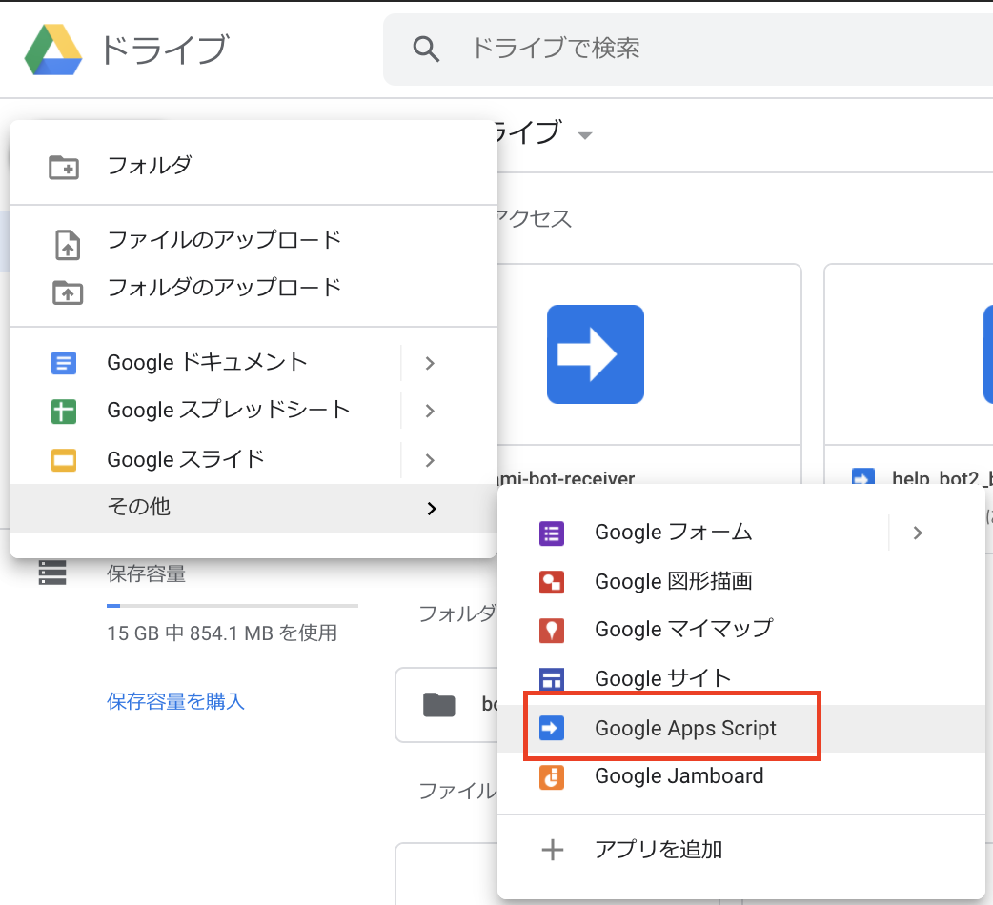Select the Google スプレッドシート icon
This screenshot has height=905, width=993.
63,411
